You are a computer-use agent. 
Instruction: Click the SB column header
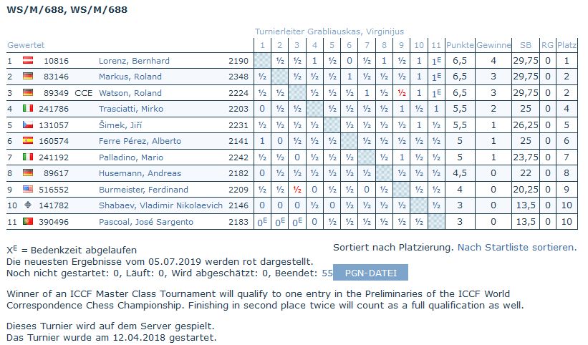[525, 45]
